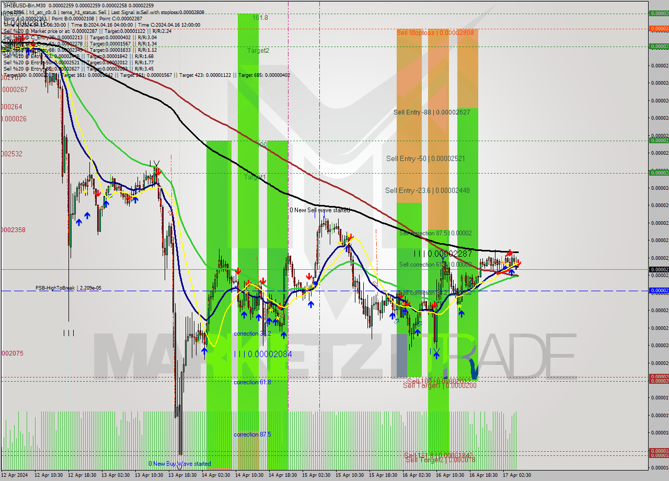This screenshot has height=481, width=669.
Task: Select the FSB-HighToBreak 2.209e-05 label
Action: [68, 288]
